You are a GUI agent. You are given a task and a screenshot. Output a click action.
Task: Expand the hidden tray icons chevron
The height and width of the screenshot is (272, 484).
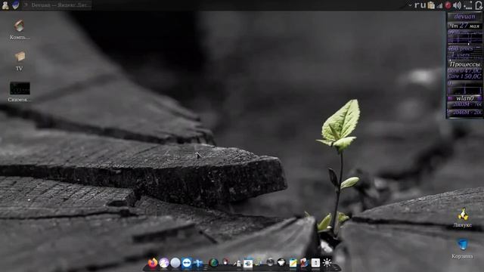point(410,5)
